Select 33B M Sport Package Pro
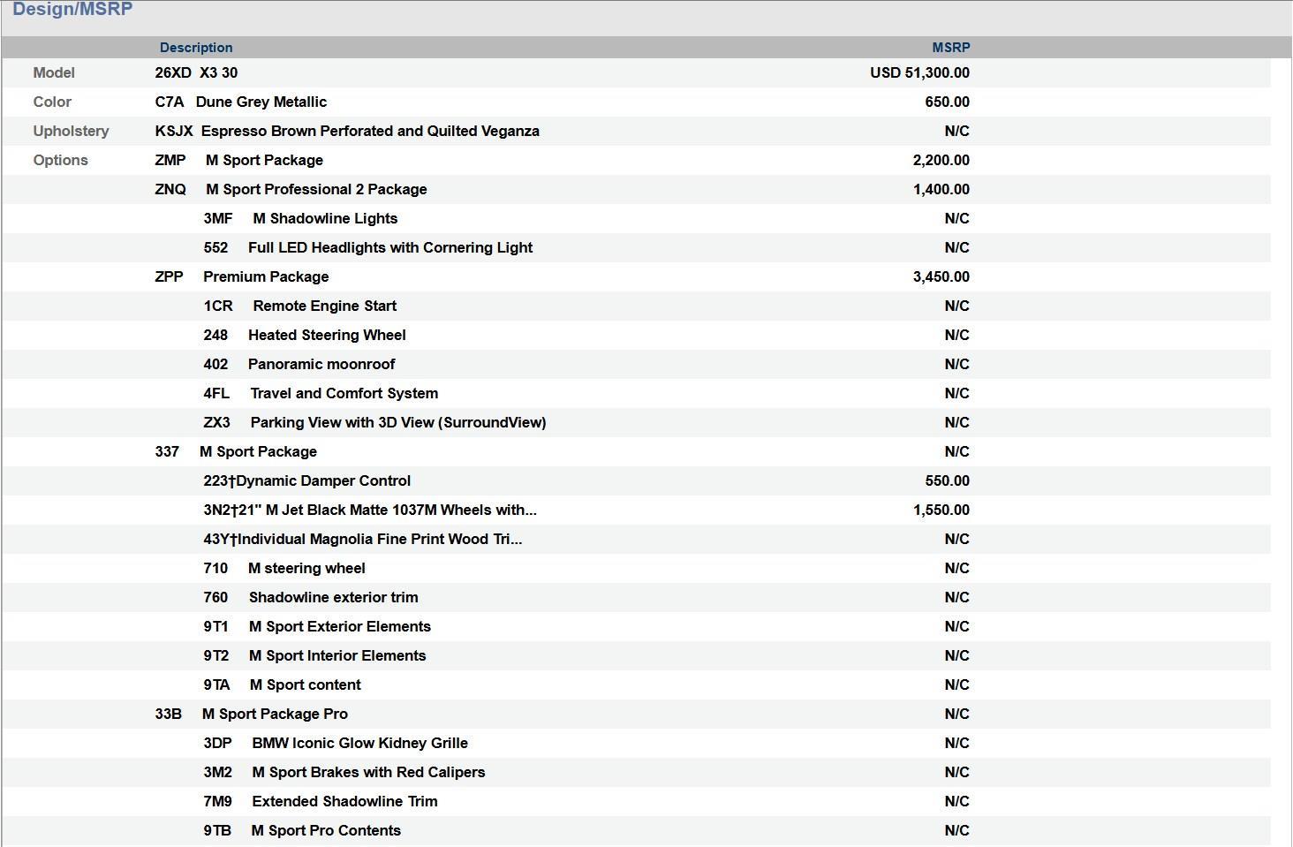1293x847 pixels. tap(252, 714)
